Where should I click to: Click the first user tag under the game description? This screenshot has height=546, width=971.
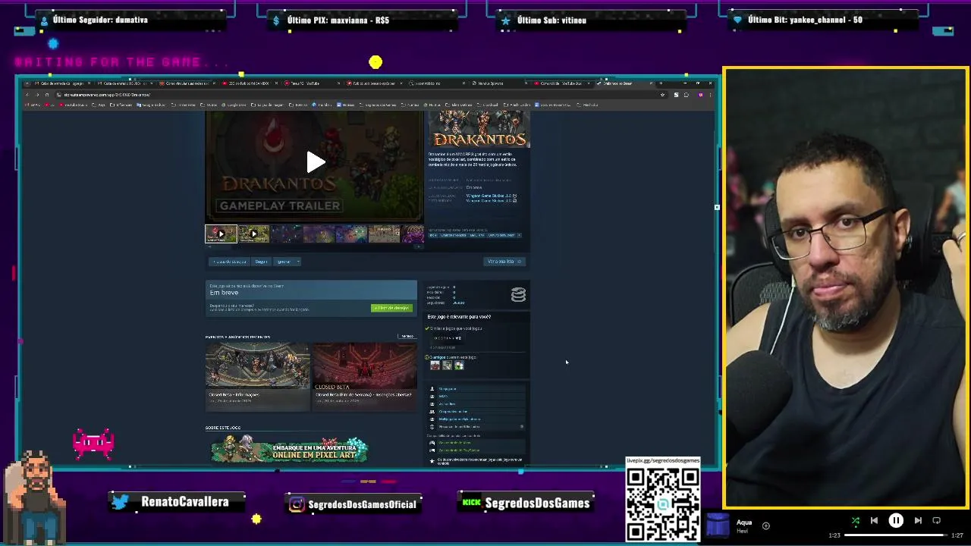[433, 235]
